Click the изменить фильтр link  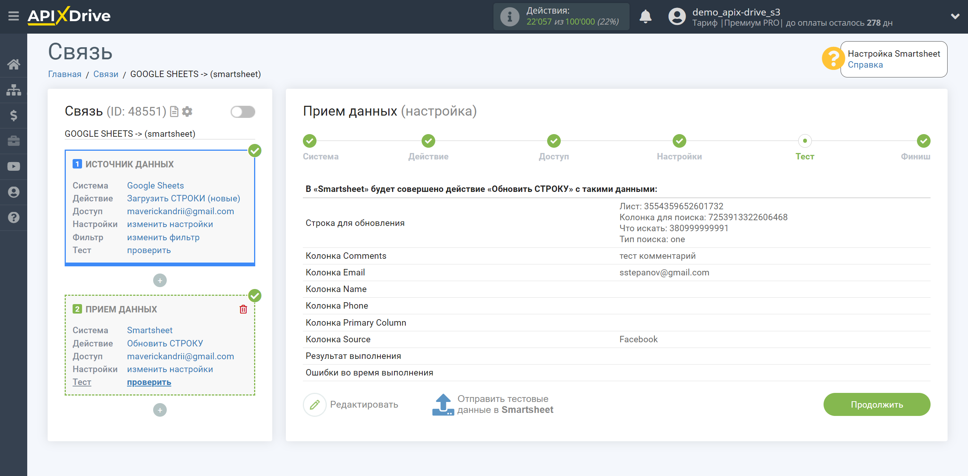tap(163, 237)
